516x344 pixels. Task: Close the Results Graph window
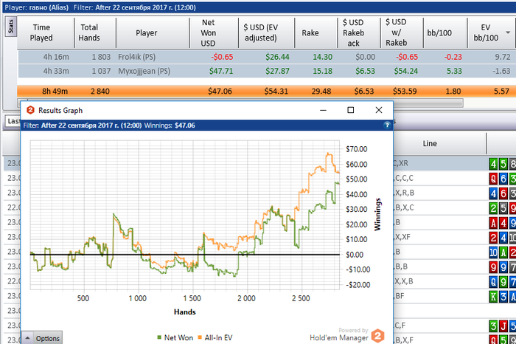click(379, 110)
